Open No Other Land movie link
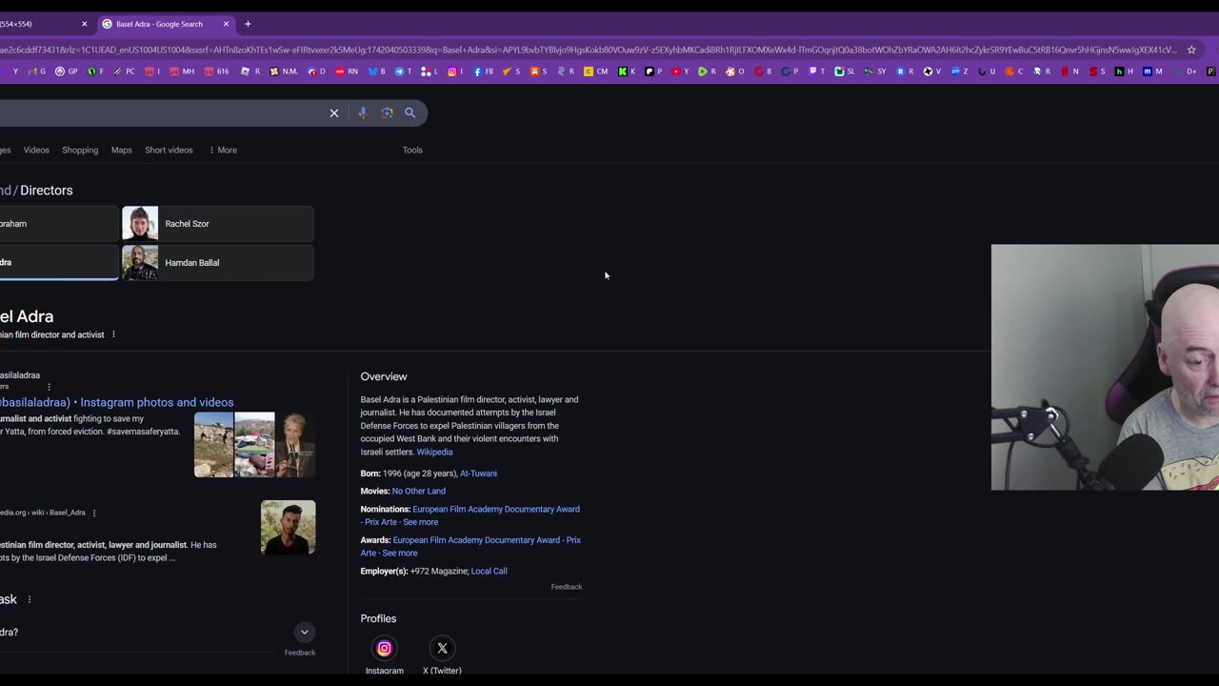1219x686 pixels. point(418,492)
